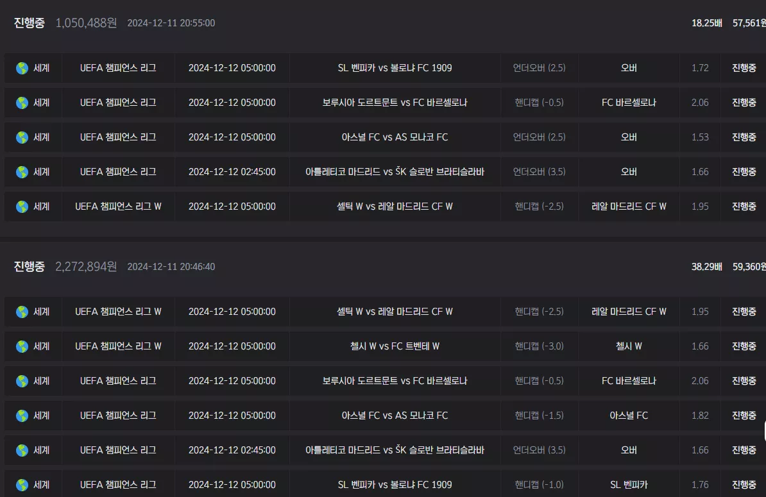This screenshot has width=766, height=497.
Task: Click the 38.29배 total odds value
Action: [x=706, y=267]
